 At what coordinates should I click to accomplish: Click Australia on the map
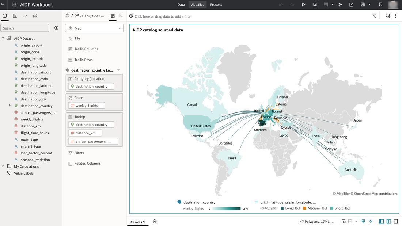[351, 169]
